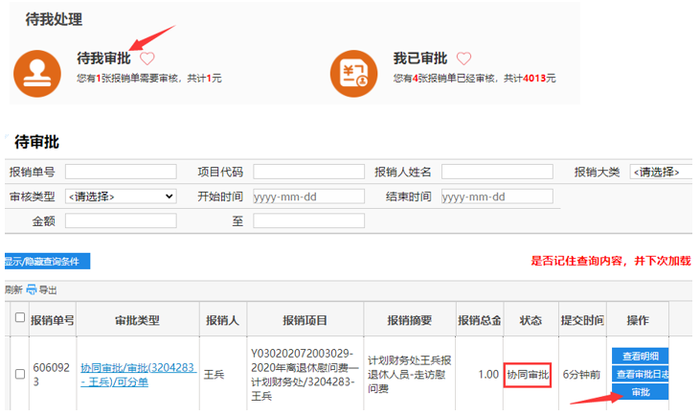This screenshot has width=700, height=416.
Task: Tick the checkbox for record 6060923
Action: coord(19,373)
